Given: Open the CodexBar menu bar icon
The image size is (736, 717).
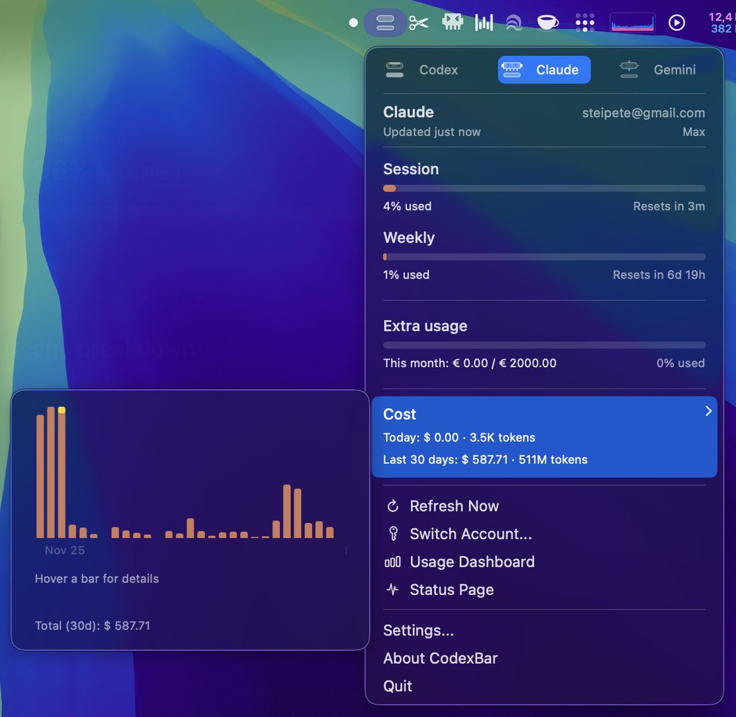Looking at the screenshot, I should pos(385,23).
